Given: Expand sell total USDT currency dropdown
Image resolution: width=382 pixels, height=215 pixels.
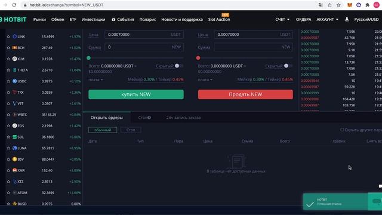Looking at the screenshot, I should (245, 66).
